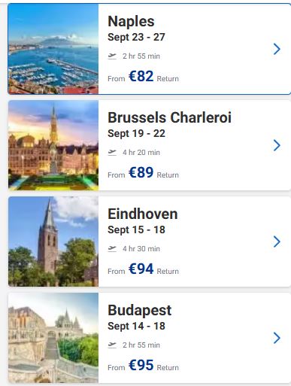This screenshot has height=386, width=291.
Task: Click the Sept 14 - 18 dates
Action: (x=136, y=326)
